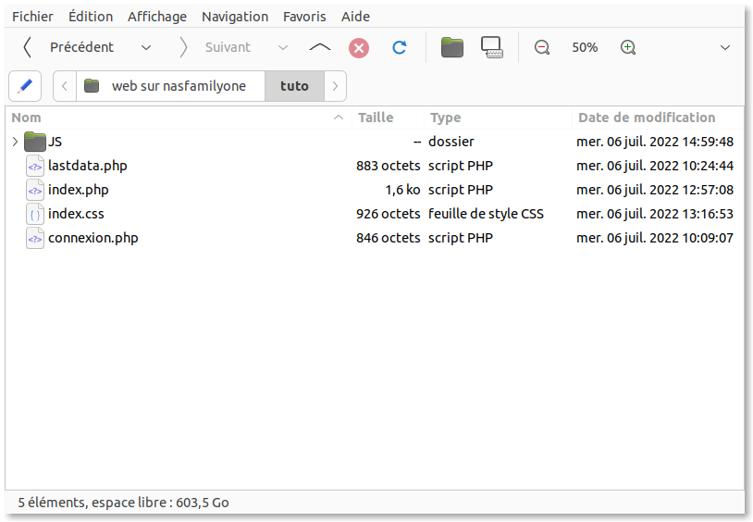Click the computer icon in toolbar

coord(492,47)
